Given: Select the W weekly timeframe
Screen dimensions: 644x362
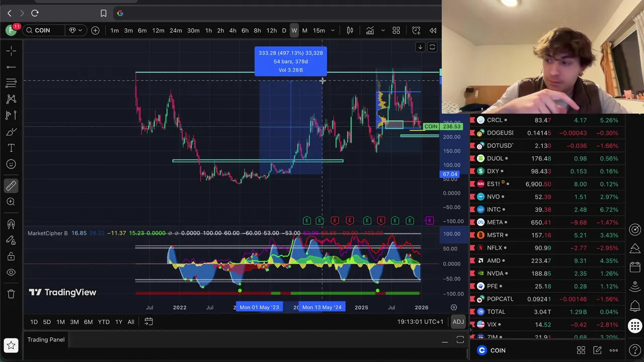Looking at the screenshot, I should [294, 31].
